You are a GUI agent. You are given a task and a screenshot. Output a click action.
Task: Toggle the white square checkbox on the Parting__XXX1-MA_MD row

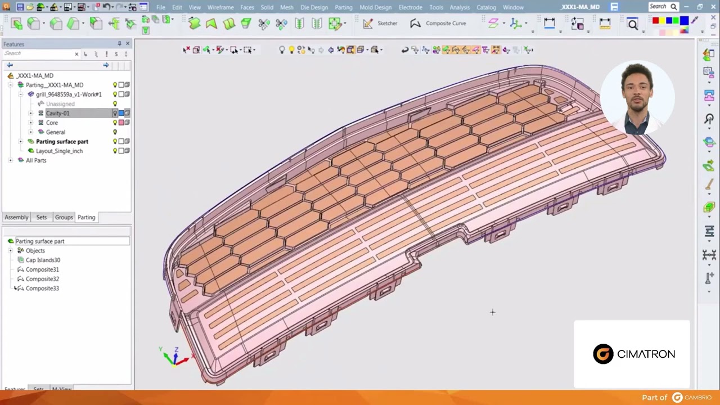pos(121,85)
